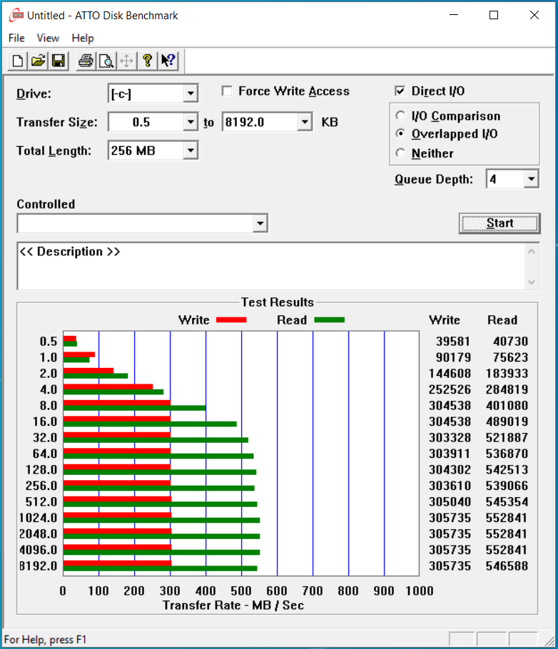This screenshot has height=649, width=558.
Task: Click the Description scrollbar up arrow
Action: point(532,251)
